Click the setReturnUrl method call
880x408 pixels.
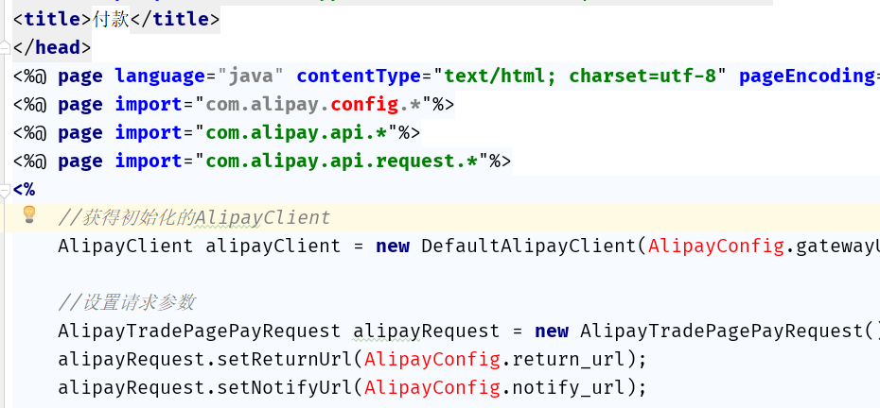pyautogui.click(x=285, y=359)
